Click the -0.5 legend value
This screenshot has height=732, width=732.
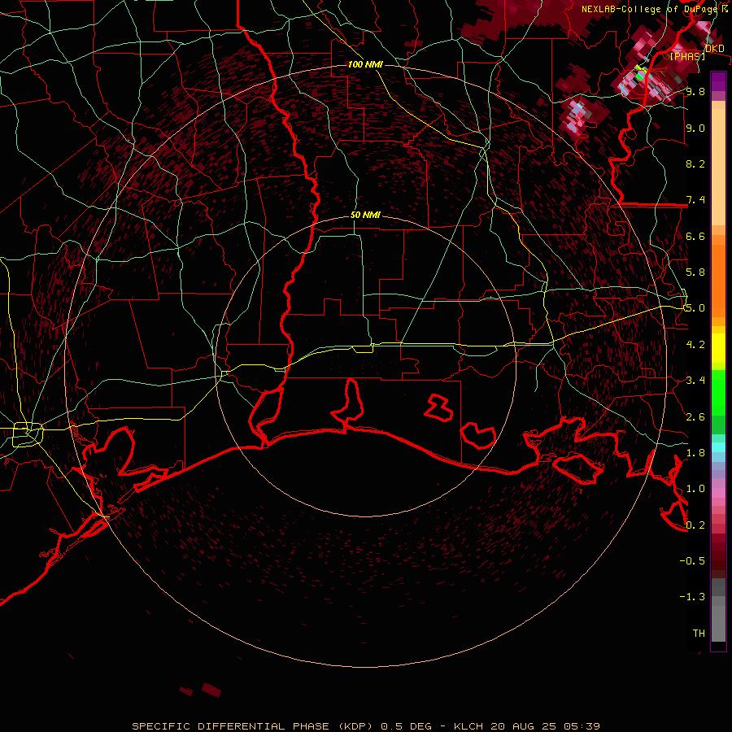692,561
